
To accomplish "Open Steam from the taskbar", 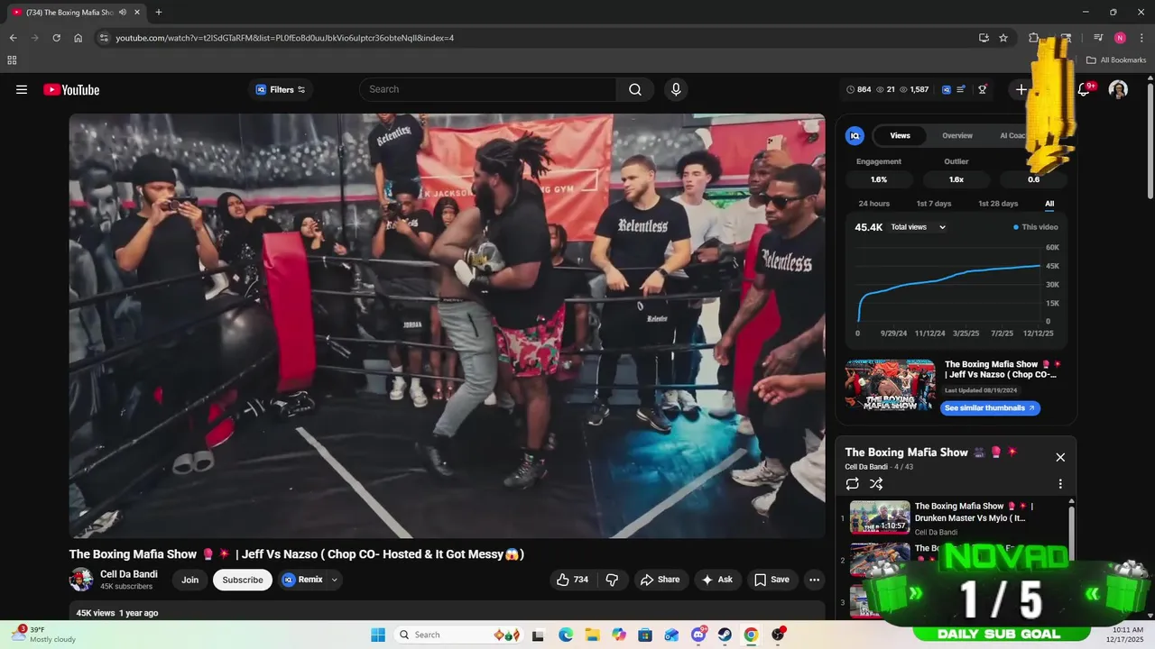I will [x=725, y=635].
